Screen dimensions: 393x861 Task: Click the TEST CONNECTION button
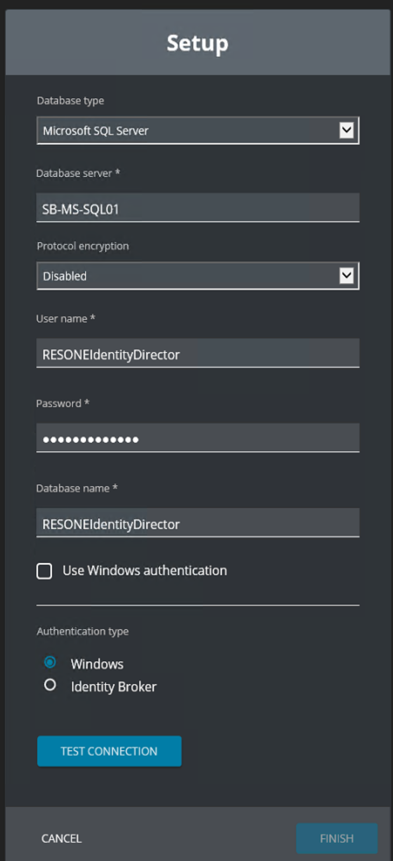tap(109, 751)
